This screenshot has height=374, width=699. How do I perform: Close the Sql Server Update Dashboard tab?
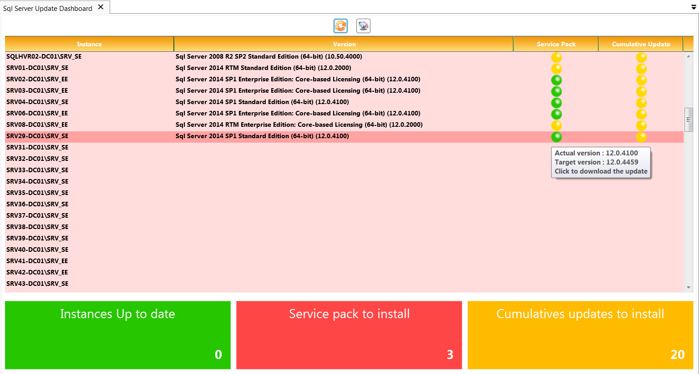coord(101,7)
